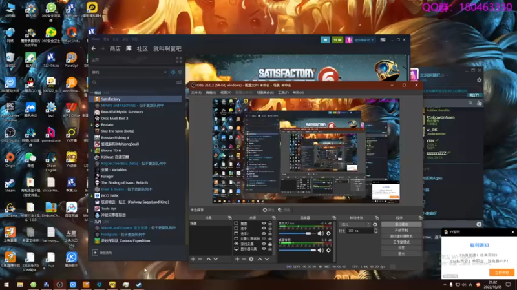Open the Steam account name dropdown
This screenshot has width=517, height=290.
364,40
